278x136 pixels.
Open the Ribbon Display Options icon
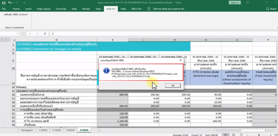[248, 3]
